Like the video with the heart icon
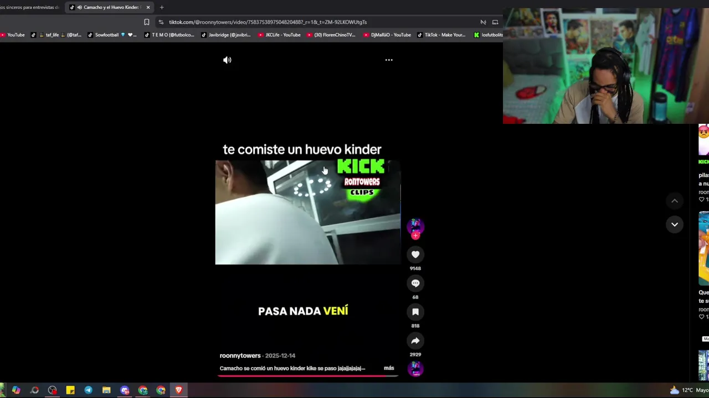 (415, 254)
